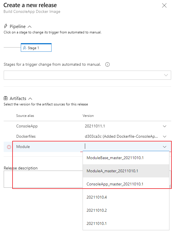The height and width of the screenshot is (234, 174).
Task: Close the Create a new release panel
Action: [x=164, y=5]
